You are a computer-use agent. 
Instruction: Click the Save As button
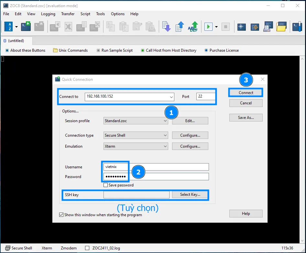[x=246, y=118]
